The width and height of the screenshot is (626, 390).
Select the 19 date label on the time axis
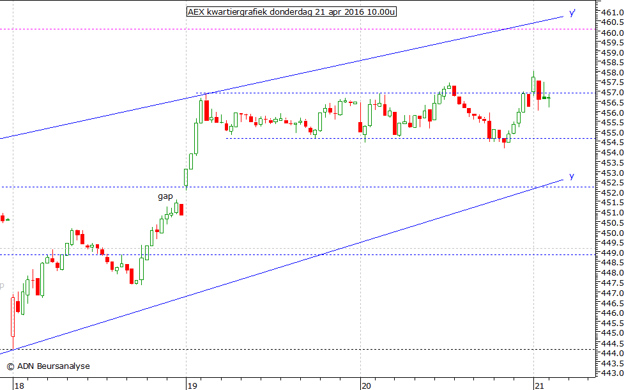point(192,386)
